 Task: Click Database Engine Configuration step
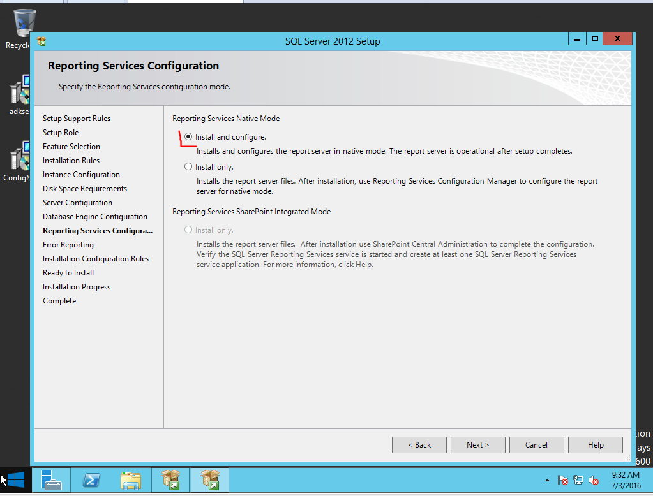click(95, 217)
